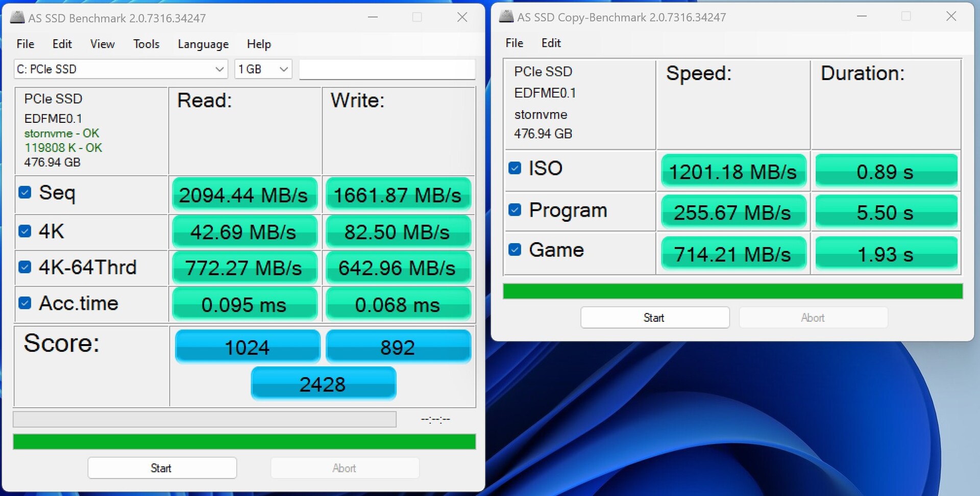Click the AS SSD Copy-Benchmark title icon
Image resolution: width=980 pixels, height=496 pixels.
(x=506, y=17)
